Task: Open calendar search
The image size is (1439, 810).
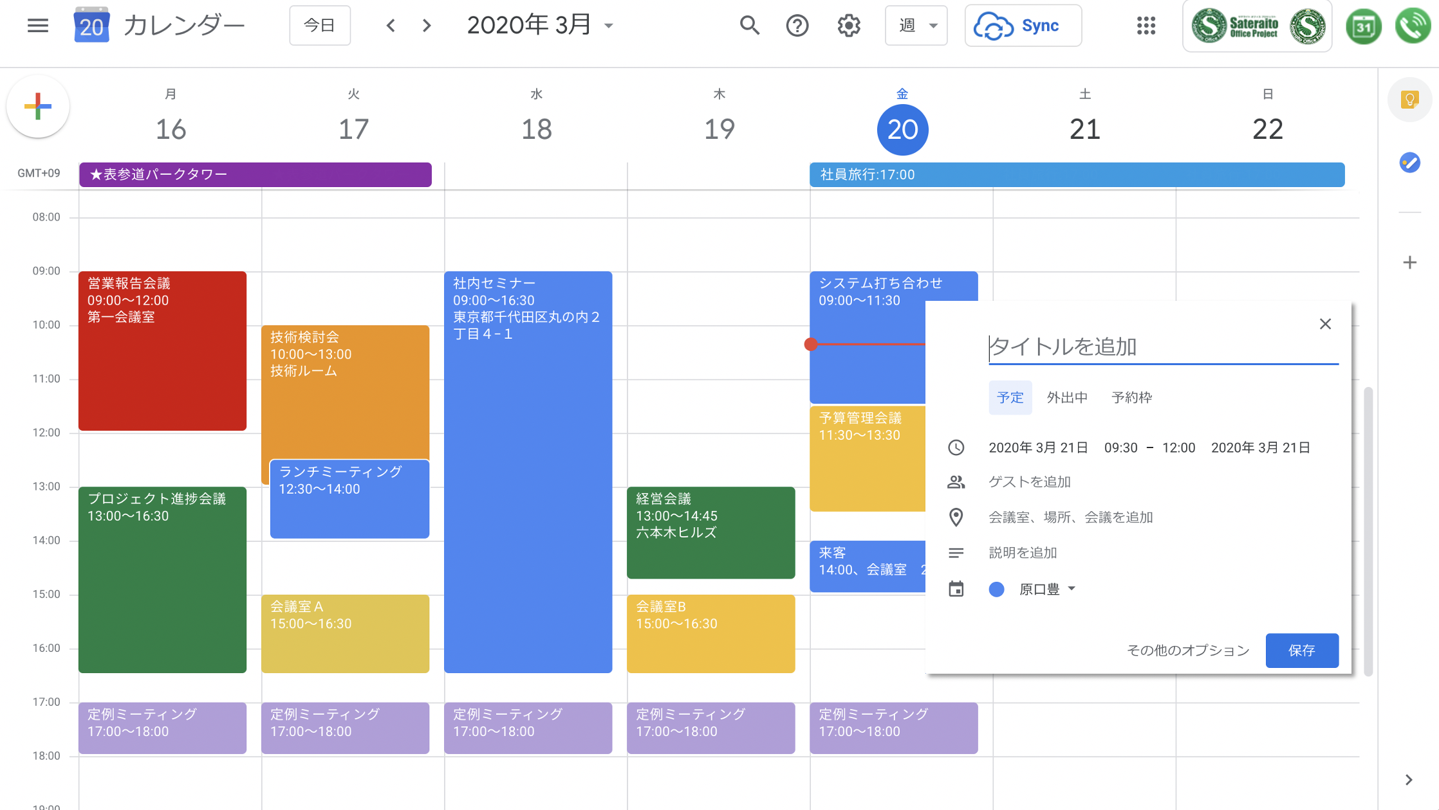Action: (x=750, y=26)
